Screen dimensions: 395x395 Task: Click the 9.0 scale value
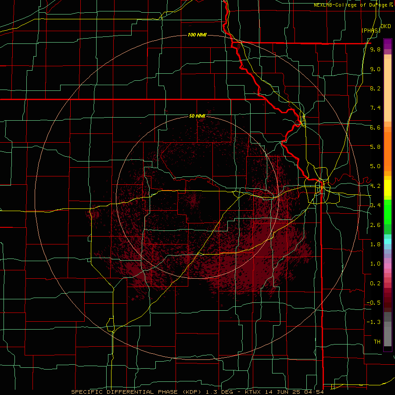click(x=375, y=69)
